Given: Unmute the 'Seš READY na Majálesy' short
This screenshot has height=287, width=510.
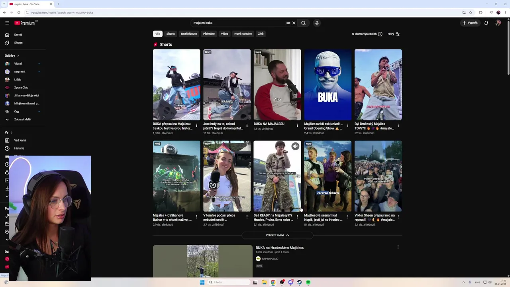Looking at the screenshot, I should (x=295, y=146).
